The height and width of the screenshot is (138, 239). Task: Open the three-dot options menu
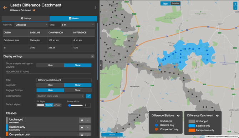[x=95, y=7]
